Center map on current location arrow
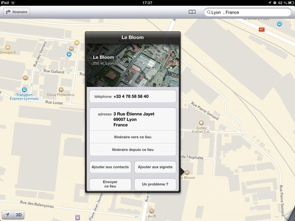 (x=8, y=215)
